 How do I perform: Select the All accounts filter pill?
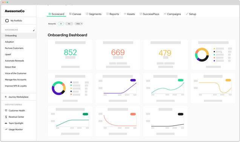pyautogui.click(x=61, y=24)
